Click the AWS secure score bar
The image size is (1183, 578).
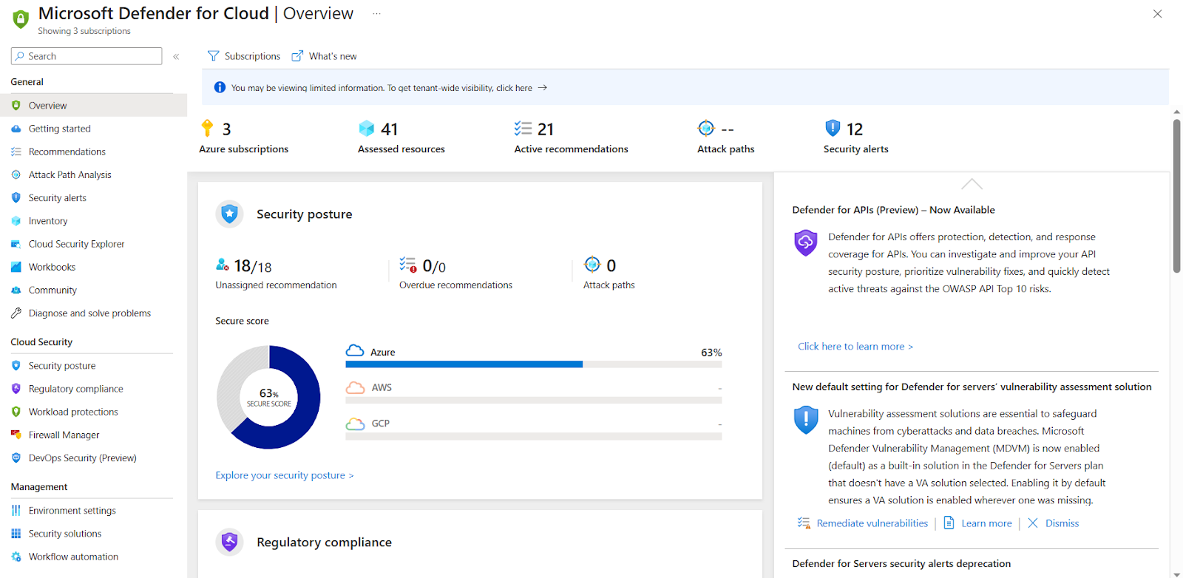coord(533,401)
